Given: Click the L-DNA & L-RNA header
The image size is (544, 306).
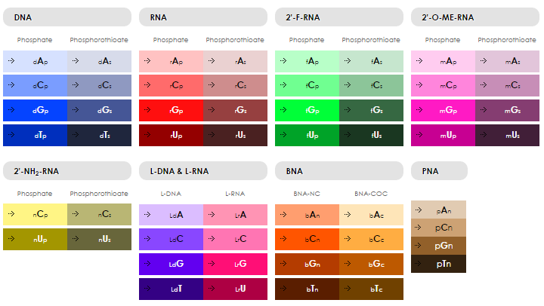Looking at the screenshot, I should (203, 171).
